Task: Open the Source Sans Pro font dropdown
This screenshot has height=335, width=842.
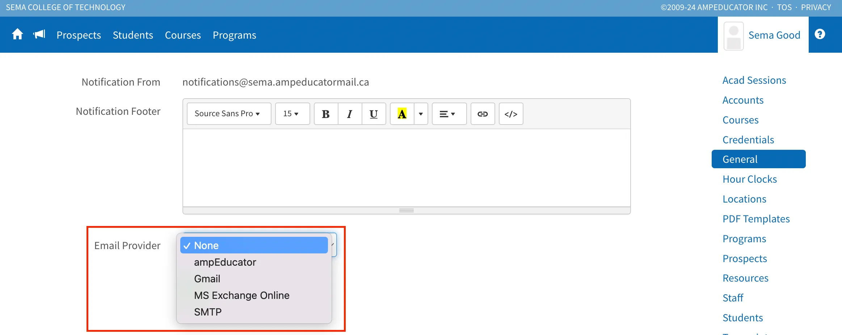Action: 229,114
